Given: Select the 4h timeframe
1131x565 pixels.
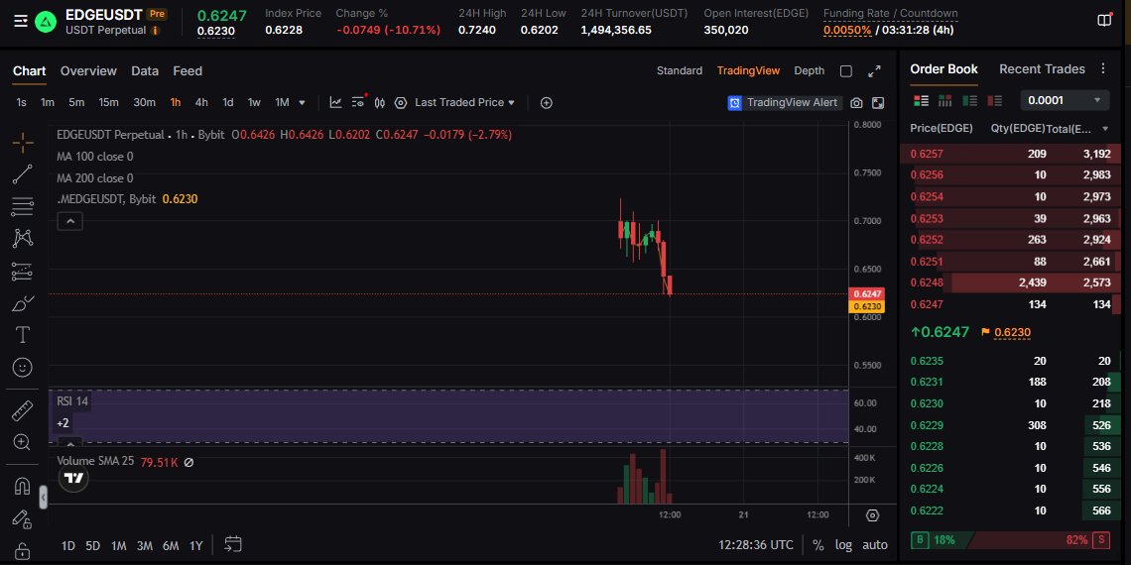Looking at the screenshot, I should [x=201, y=102].
